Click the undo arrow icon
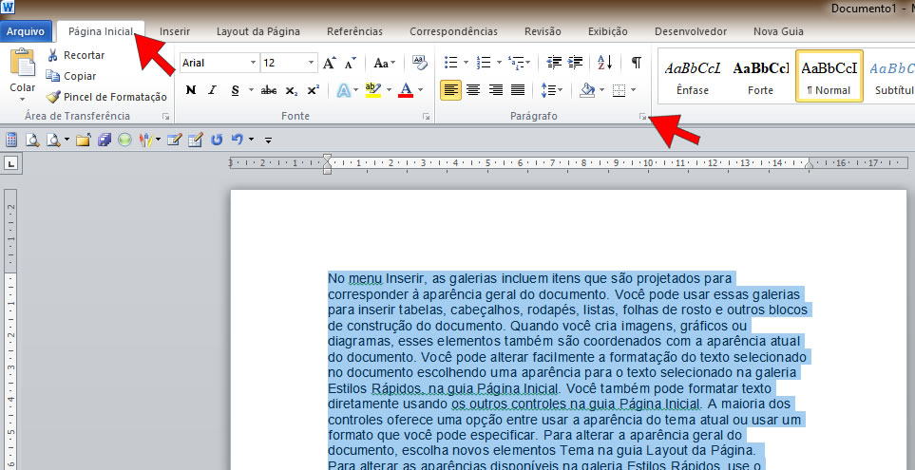Screen dimensions: 915x470 [237, 140]
